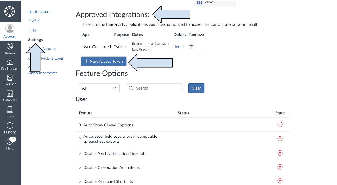Open the Help icon with badge
This screenshot has height=185, width=337.
point(10,142)
